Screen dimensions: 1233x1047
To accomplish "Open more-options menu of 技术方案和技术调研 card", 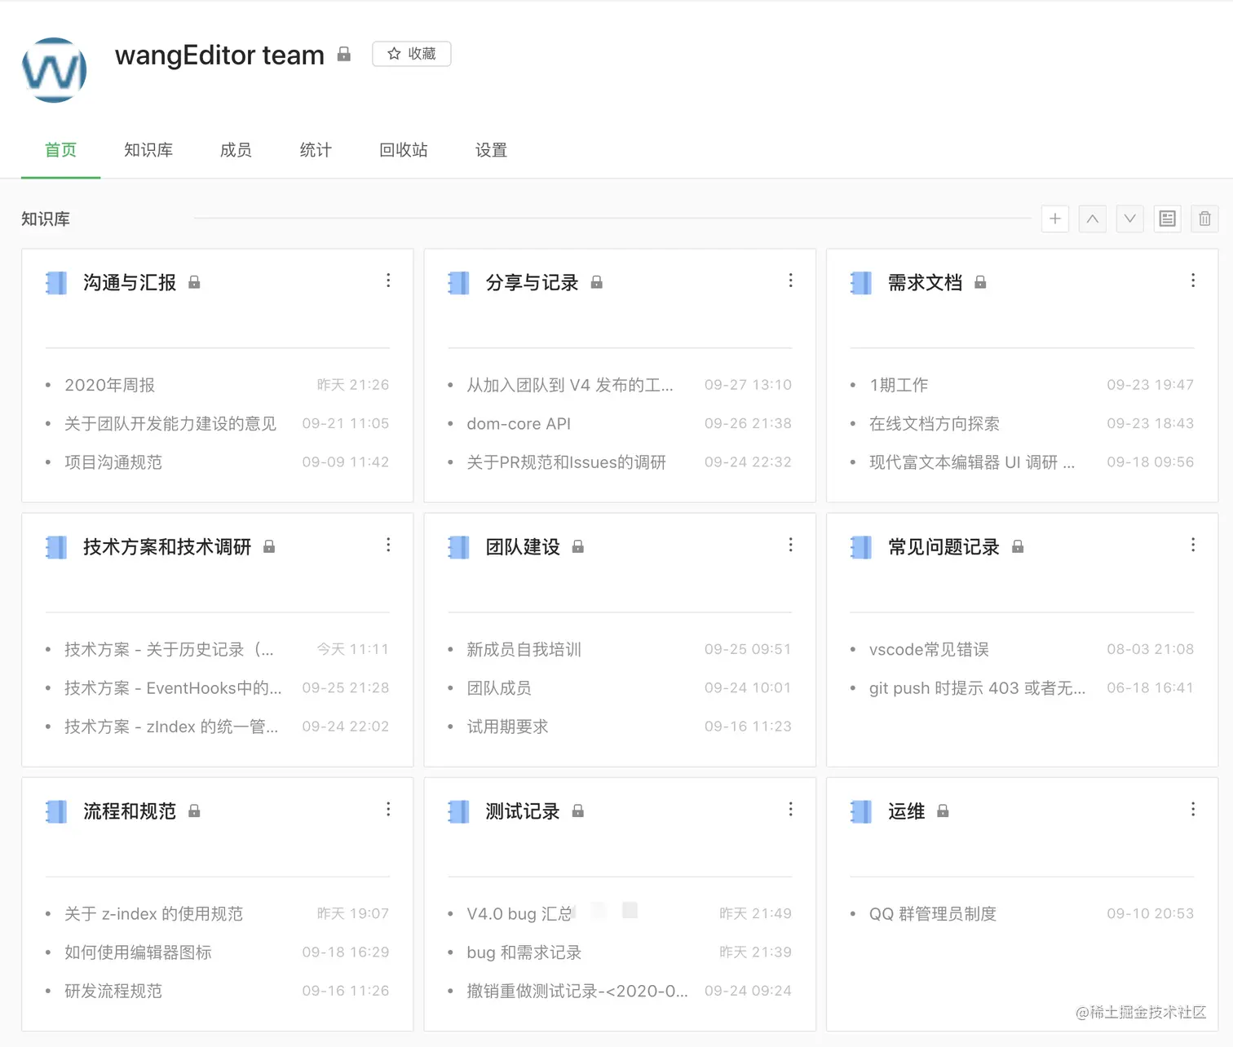I will (x=388, y=545).
